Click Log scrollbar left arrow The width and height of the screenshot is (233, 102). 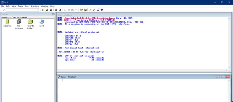click(59, 70)
